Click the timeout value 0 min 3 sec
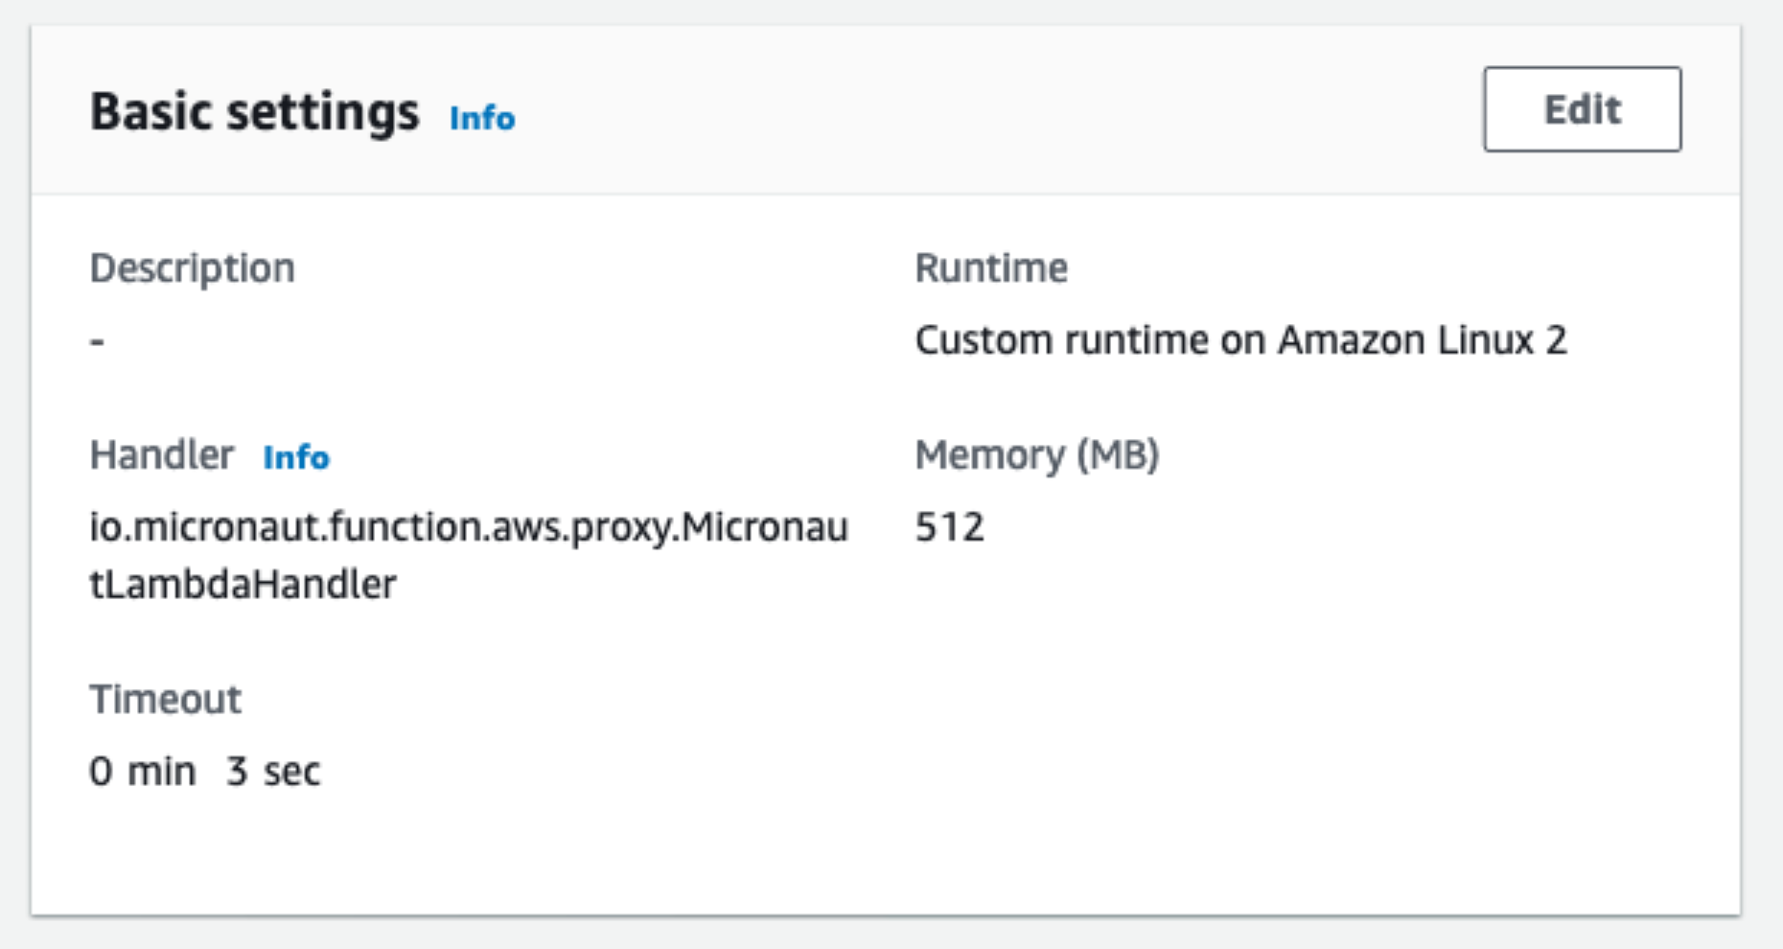 pyautogui.click(x=205, y=772)
